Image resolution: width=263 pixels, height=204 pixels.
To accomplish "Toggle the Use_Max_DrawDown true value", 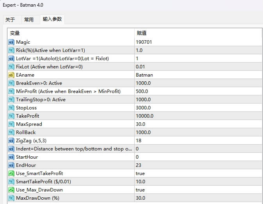I will (x=140, y=190).
